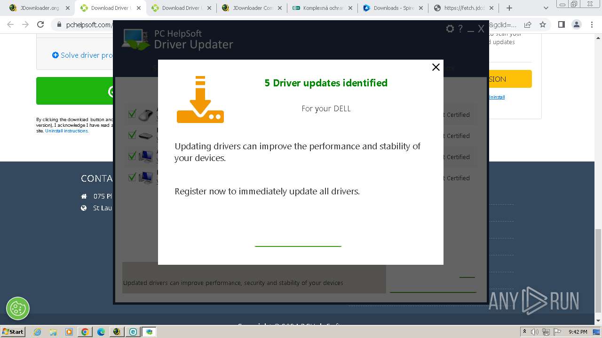Open Driver Updater settings gear
Image resolution: width=602 pixels, height=338 pixels.
point(450,29)
